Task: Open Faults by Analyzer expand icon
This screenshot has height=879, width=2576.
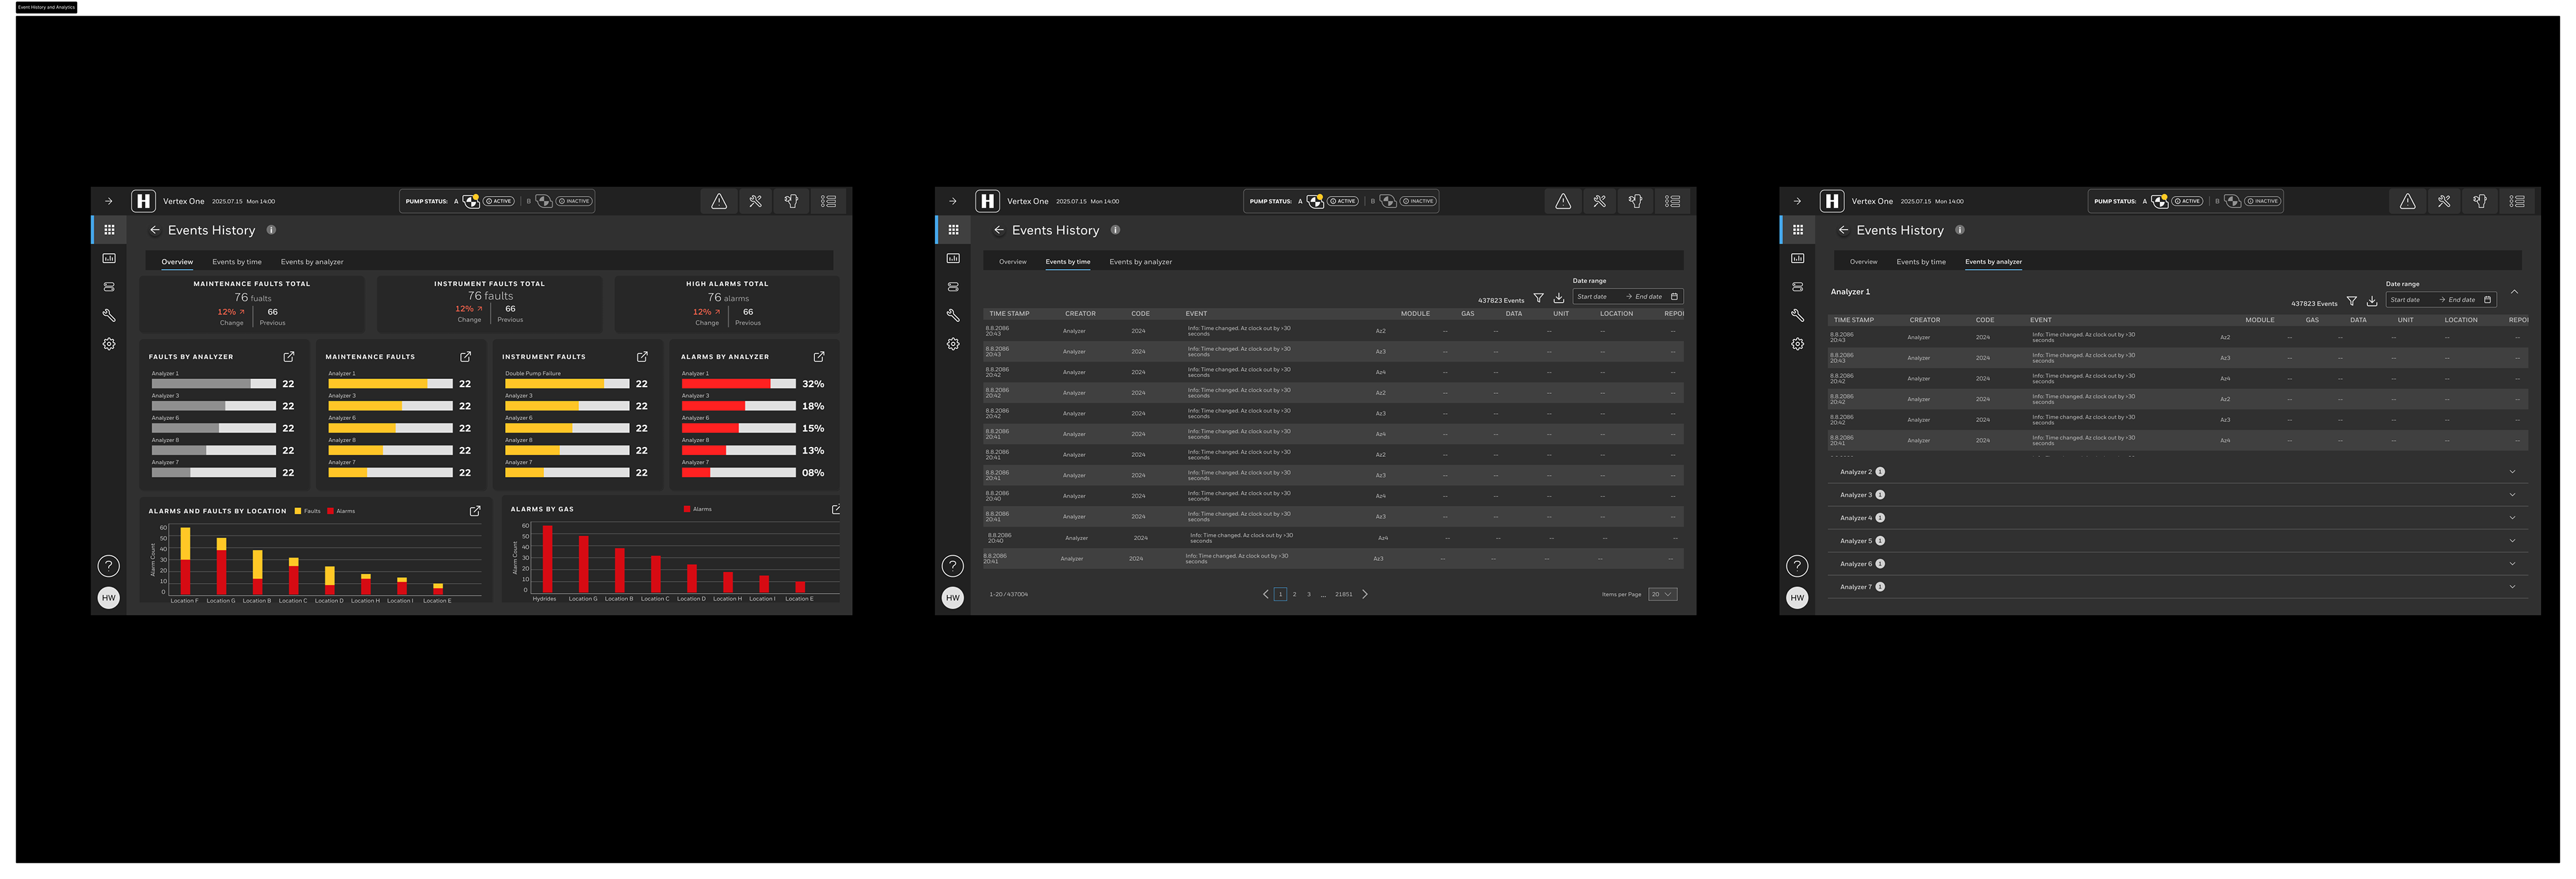Action: pyautogui.click(x=289, y=357)
